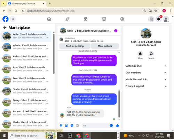The image size is (174, 139).
Task: Open the Facebook logo home link
Action: click(6, 19)
